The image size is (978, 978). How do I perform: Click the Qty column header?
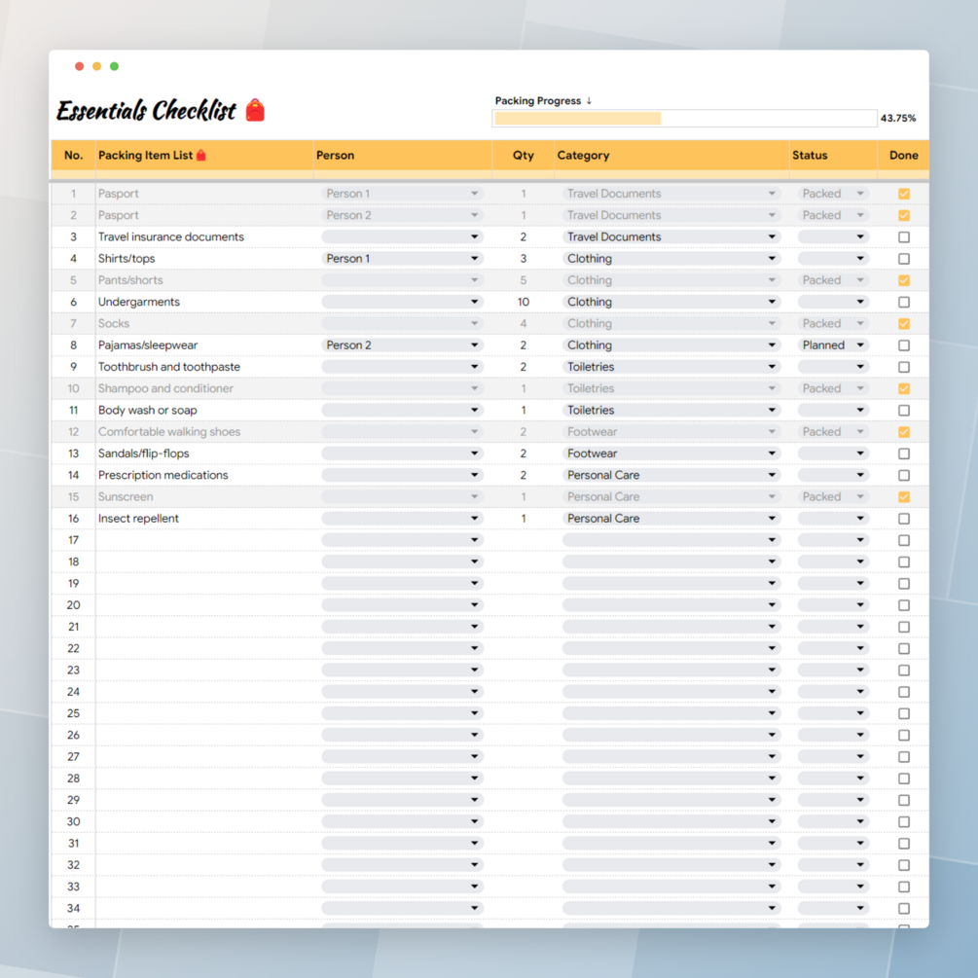point(524,156)
